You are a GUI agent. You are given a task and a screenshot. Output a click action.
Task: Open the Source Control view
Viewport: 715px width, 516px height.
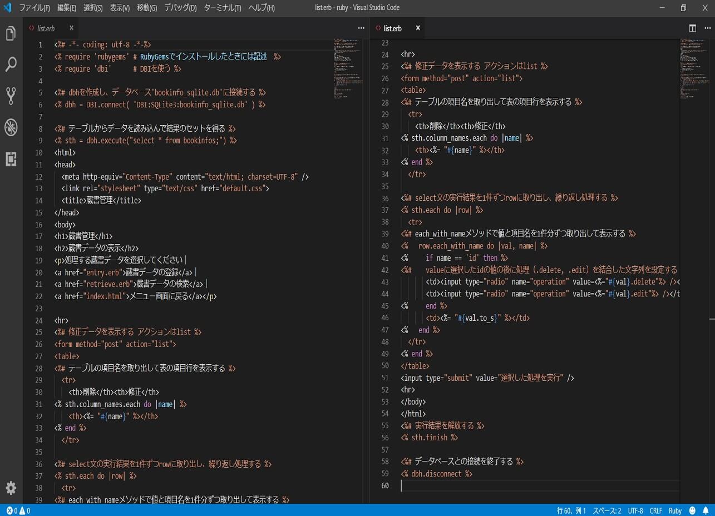tap(11, 96)
